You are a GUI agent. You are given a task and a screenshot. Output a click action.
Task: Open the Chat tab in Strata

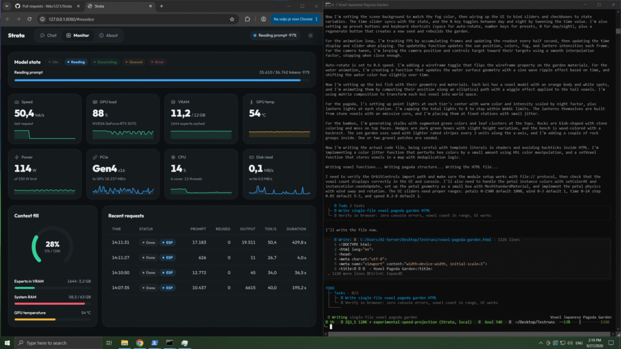[49, 36]
